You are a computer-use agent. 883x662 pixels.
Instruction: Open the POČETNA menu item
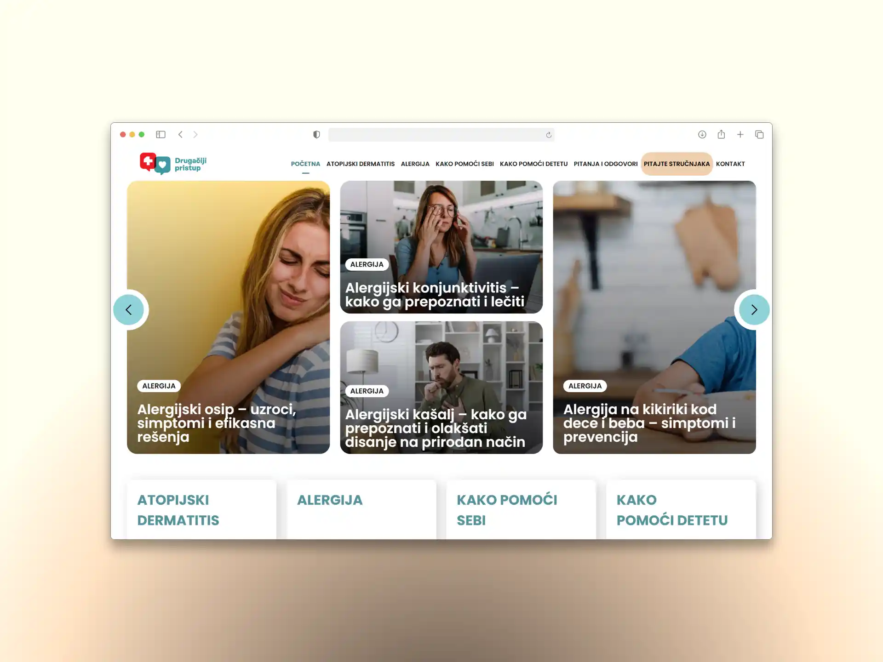pyautogui.click(x=305, y=164)
